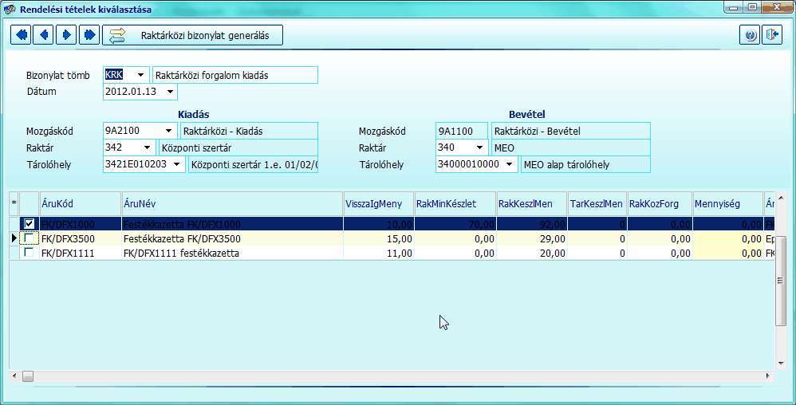Click the RakMinKészlet column header
Viewport: 796px width, 405px height.
click(x=455, y=203)
